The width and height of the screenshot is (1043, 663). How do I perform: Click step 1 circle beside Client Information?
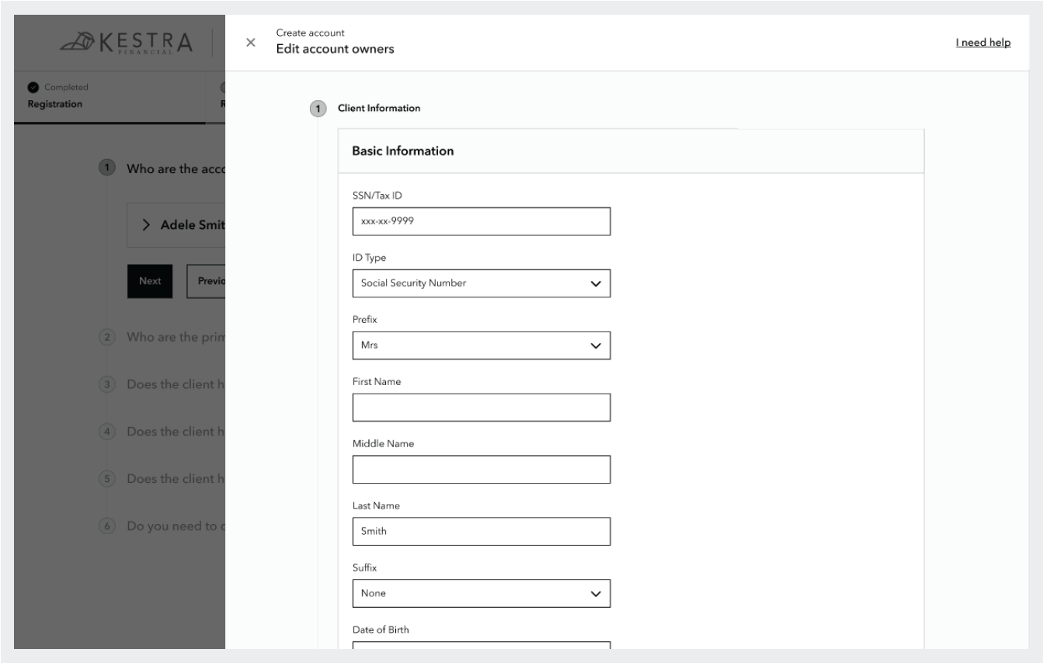tap(316, 109)
